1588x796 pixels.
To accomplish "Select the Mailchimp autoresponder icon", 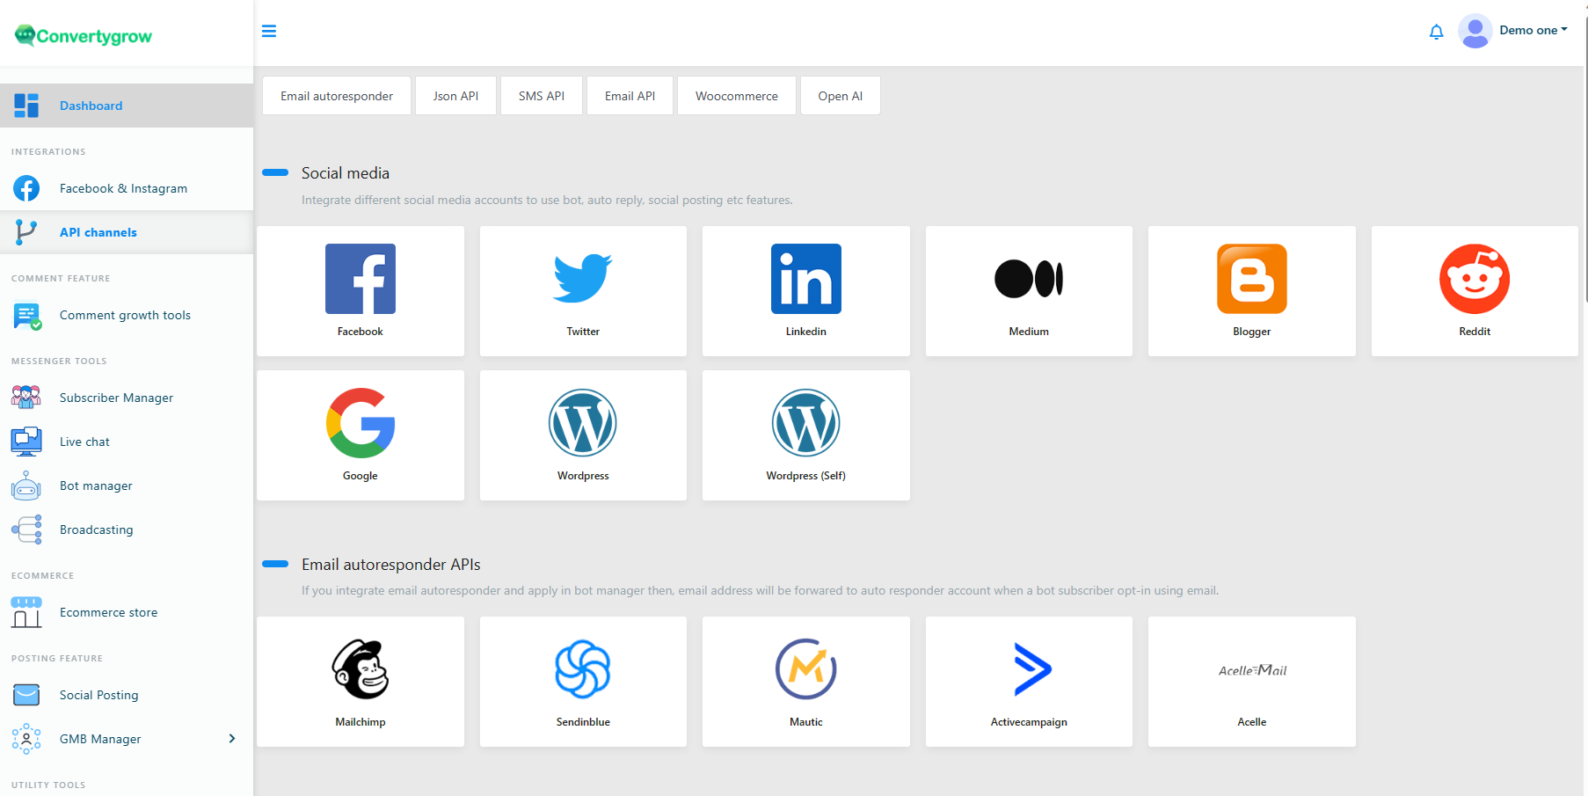I will coord(361,669).
